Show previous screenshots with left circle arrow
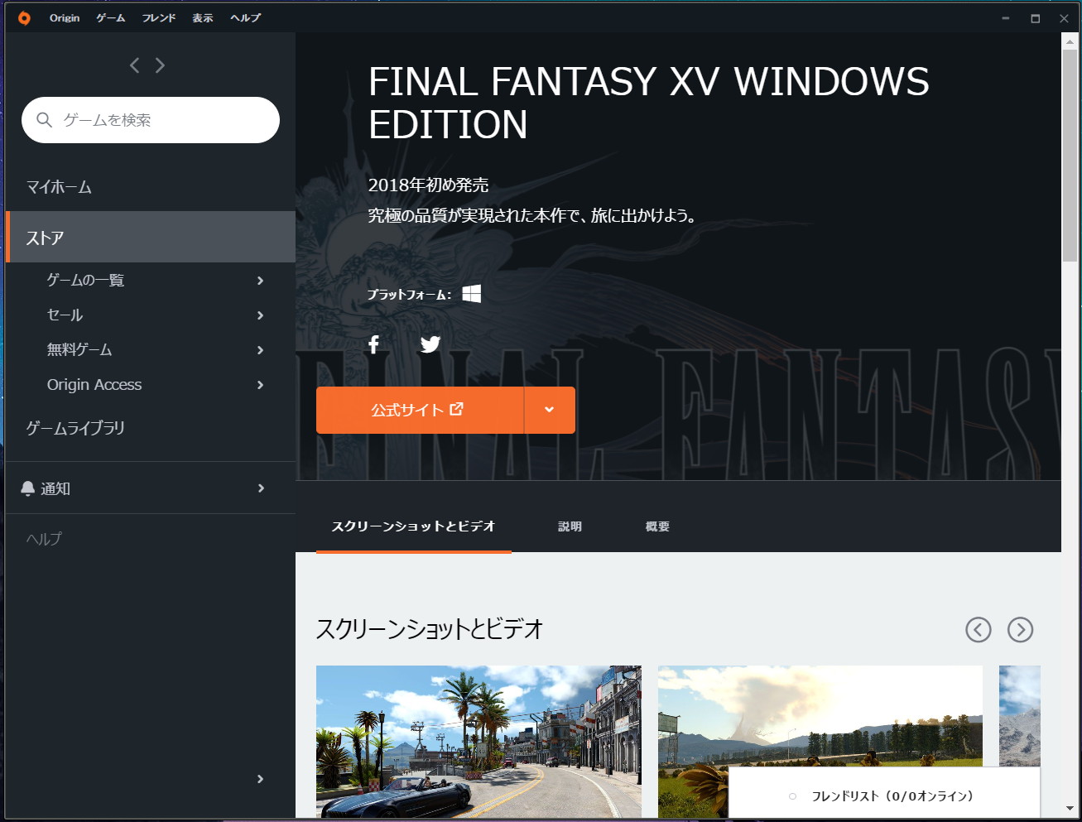The image size is (1082, 822). coord(979,630)
